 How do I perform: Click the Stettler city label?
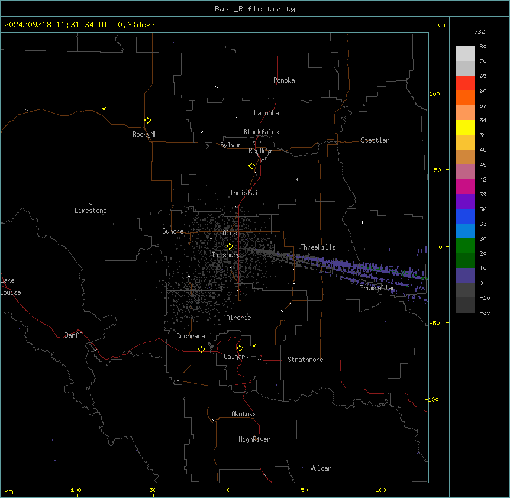(x=375, y=140)
